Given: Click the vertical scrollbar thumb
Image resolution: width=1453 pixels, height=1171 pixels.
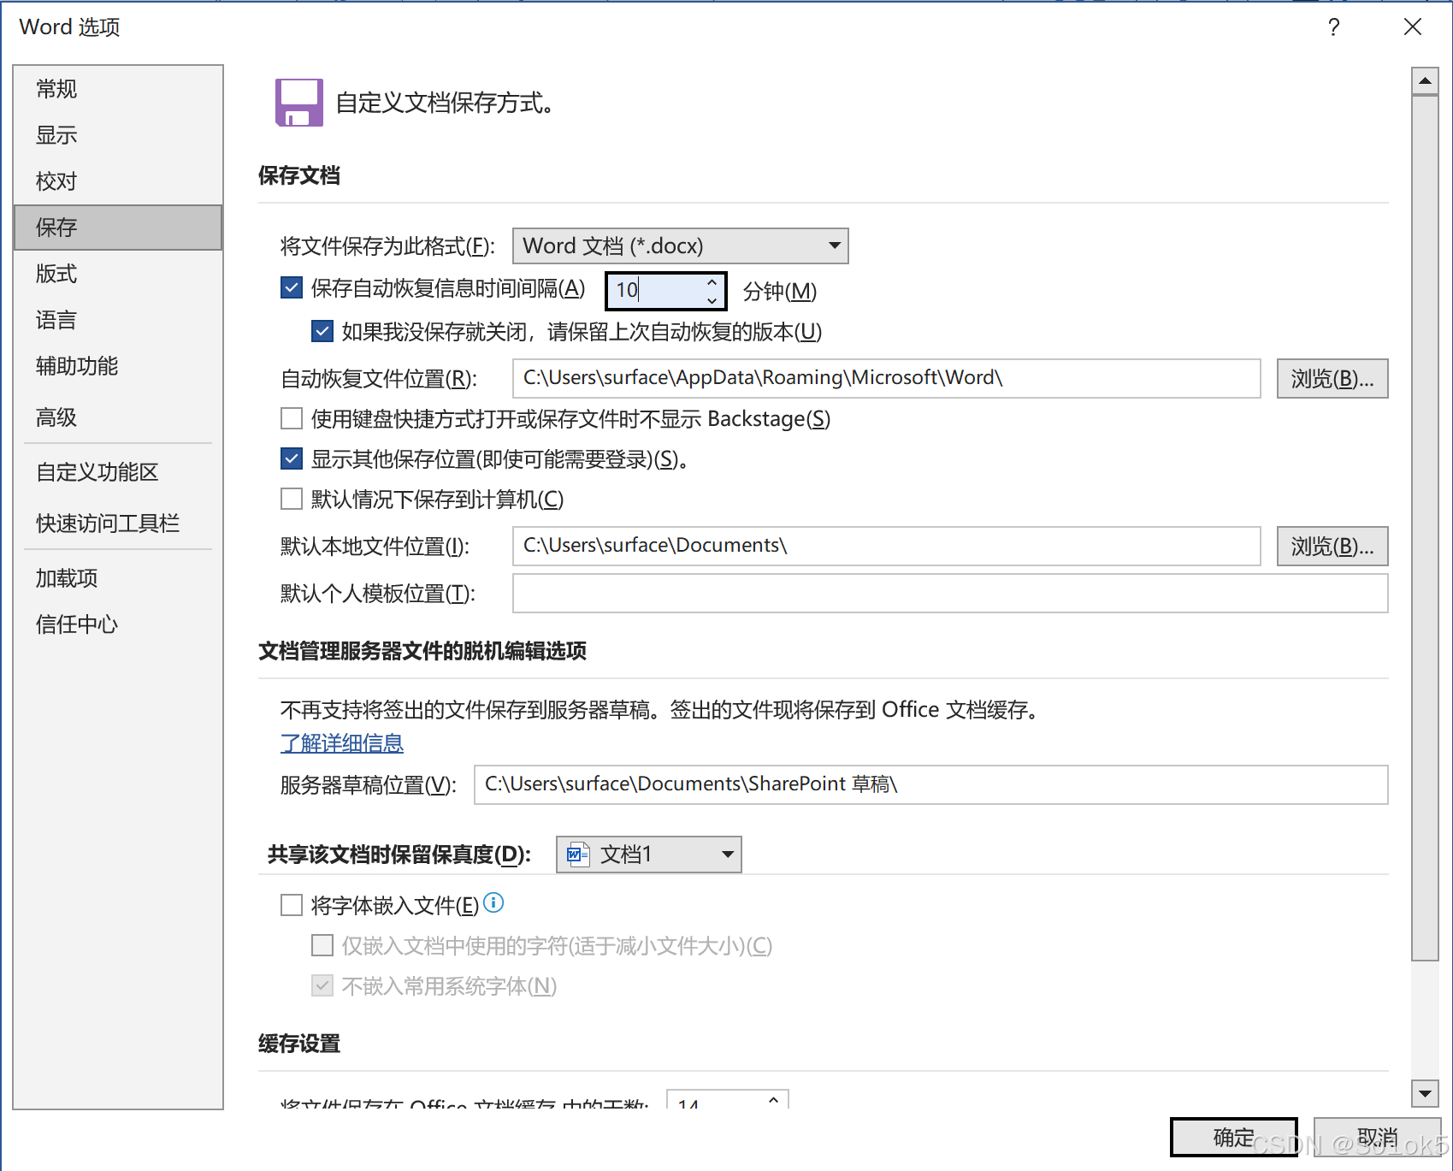Looking at the screenshot, I should click(x=1425, y=528).
